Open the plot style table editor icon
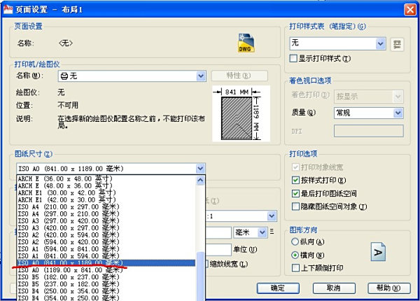 click(397, 44)
